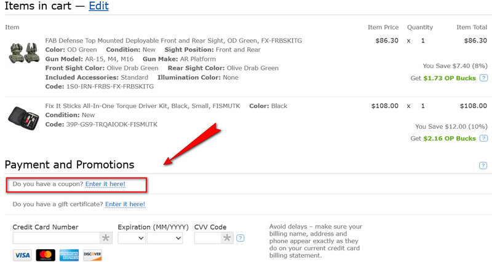
Task: Open Payment and Promotions help icon
Action: (483, 166)
